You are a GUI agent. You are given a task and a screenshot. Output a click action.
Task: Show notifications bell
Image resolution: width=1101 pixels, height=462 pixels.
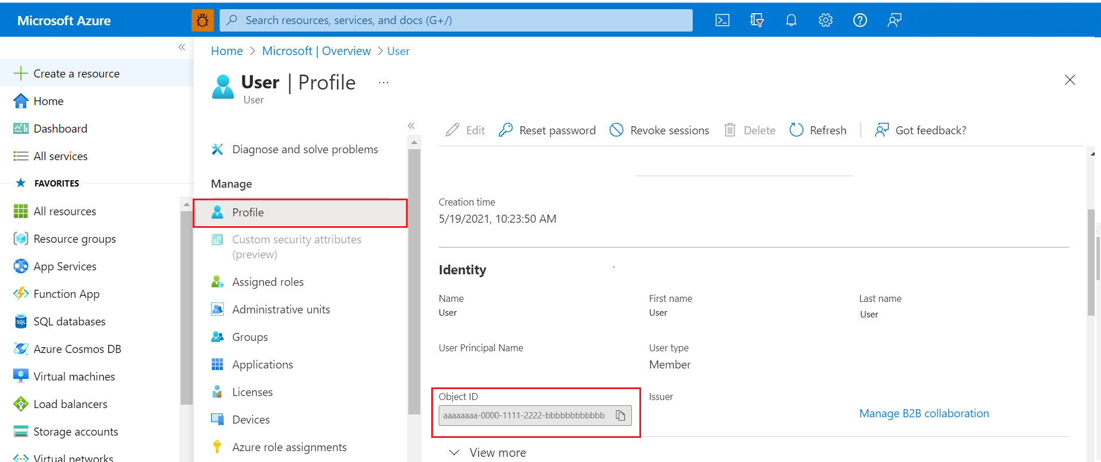[791, 21]
